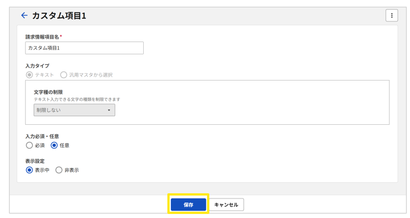Click the 保存 button

coord(188,205)
